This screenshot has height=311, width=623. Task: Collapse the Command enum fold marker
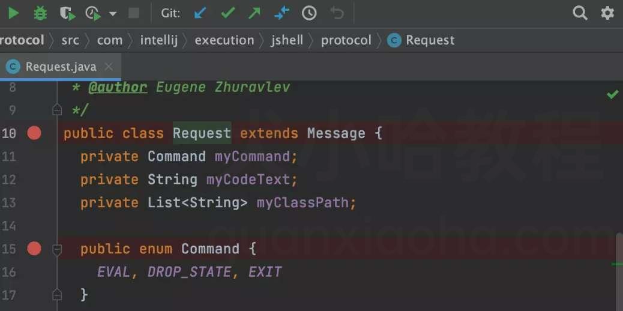57,249
